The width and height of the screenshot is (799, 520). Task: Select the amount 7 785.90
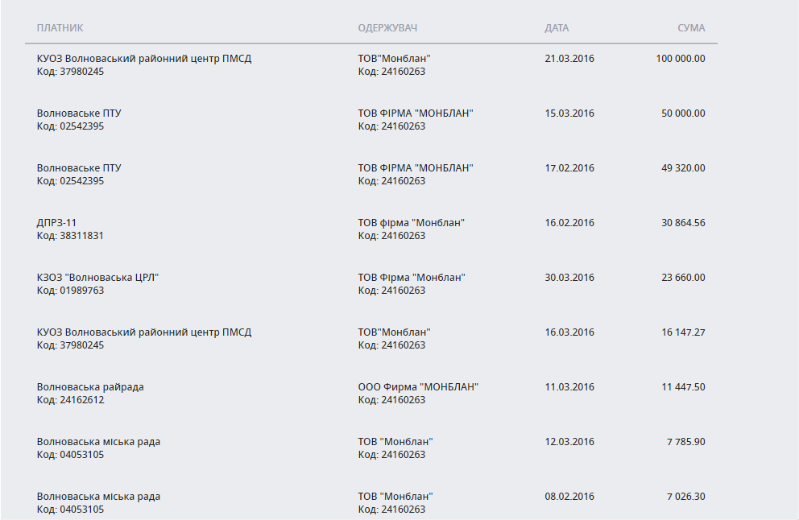click(686, 442)
